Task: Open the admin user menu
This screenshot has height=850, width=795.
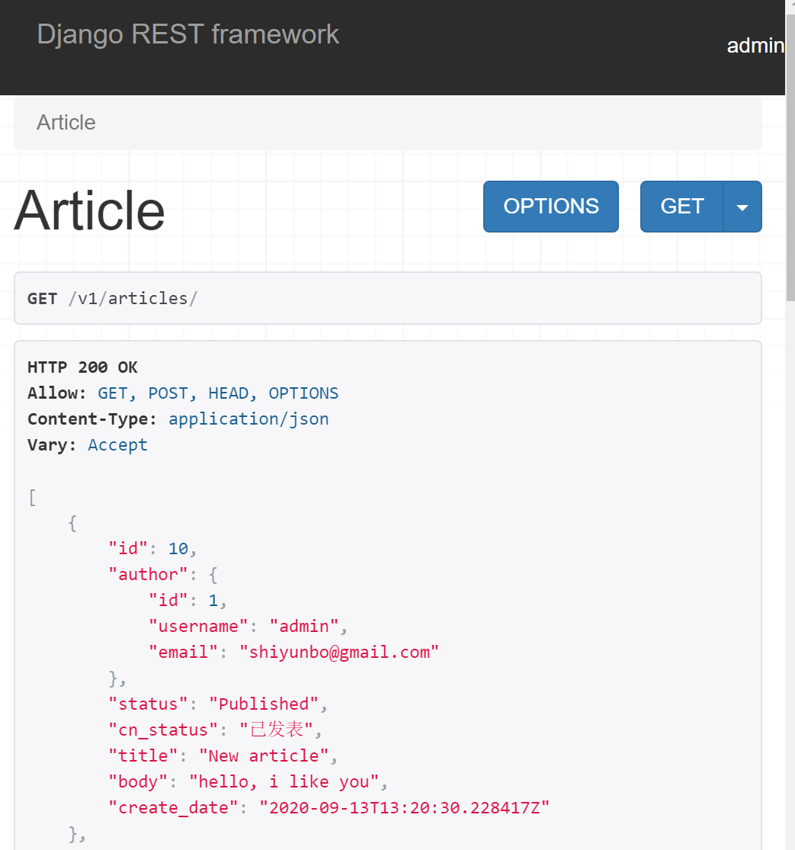Action: pos(755,46)
